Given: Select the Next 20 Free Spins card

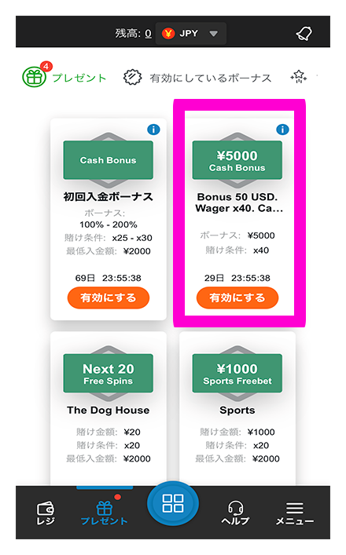Looking at the screenshot, I should point(109,408).
